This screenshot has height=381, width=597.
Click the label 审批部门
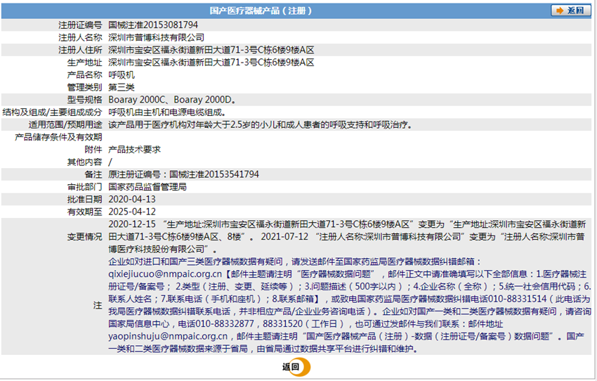pos(85,187)
